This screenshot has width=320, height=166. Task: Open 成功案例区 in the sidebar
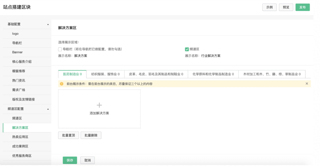point(27,146)
